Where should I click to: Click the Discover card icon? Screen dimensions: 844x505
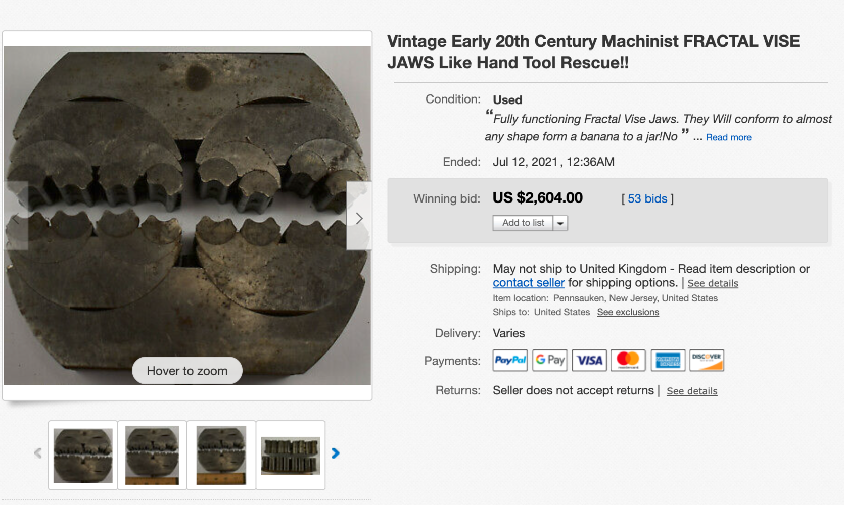[x=707, y=360]
